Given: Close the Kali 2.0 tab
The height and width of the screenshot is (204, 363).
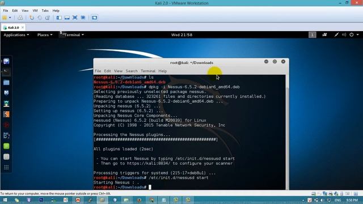Looking at the screenshot, I should coord(23,28).
